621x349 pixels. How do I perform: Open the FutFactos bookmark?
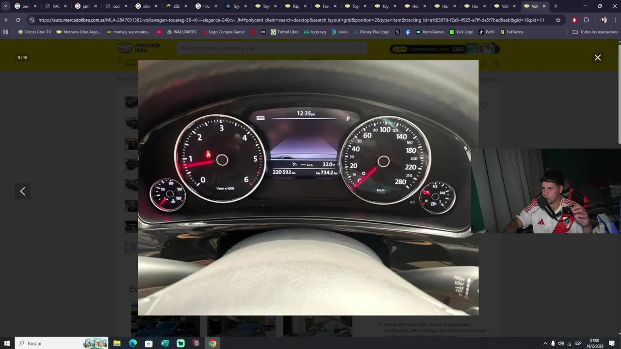[511, 32]
